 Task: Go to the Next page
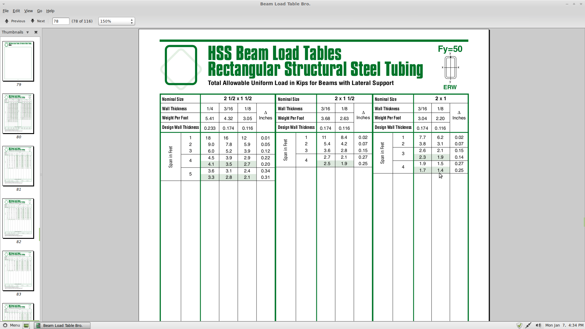tap(38, 21)
